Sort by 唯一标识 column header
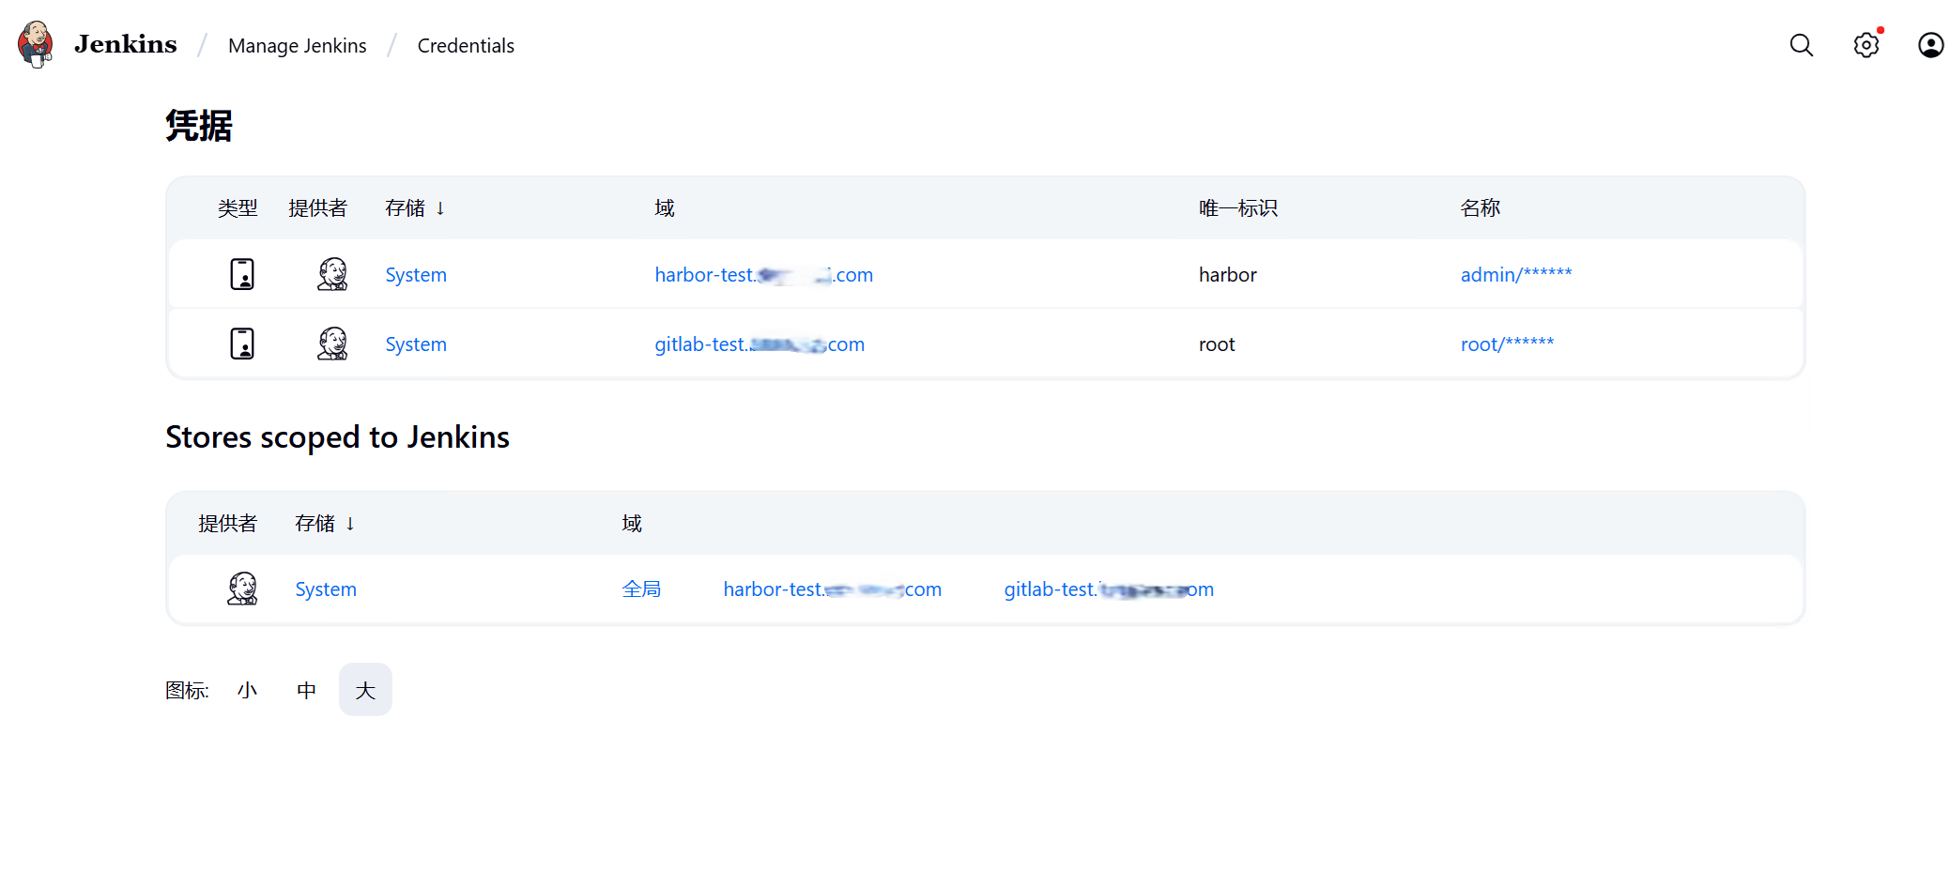Screen dimensions: 1949x887 click(x=1237, y=208)
